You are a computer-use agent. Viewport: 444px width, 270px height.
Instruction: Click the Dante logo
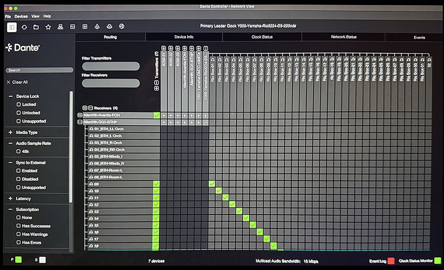click(23, 48)
